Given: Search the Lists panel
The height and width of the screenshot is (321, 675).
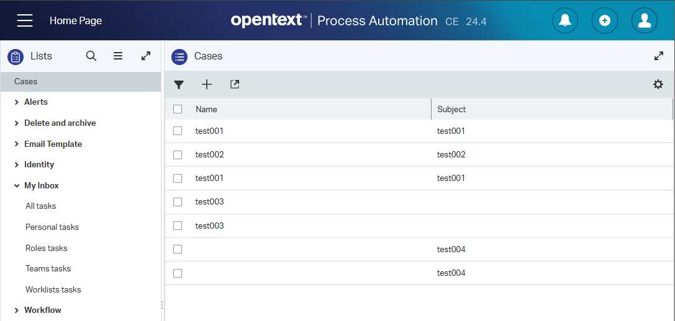Looking at the screenshot, I should 91,56.
